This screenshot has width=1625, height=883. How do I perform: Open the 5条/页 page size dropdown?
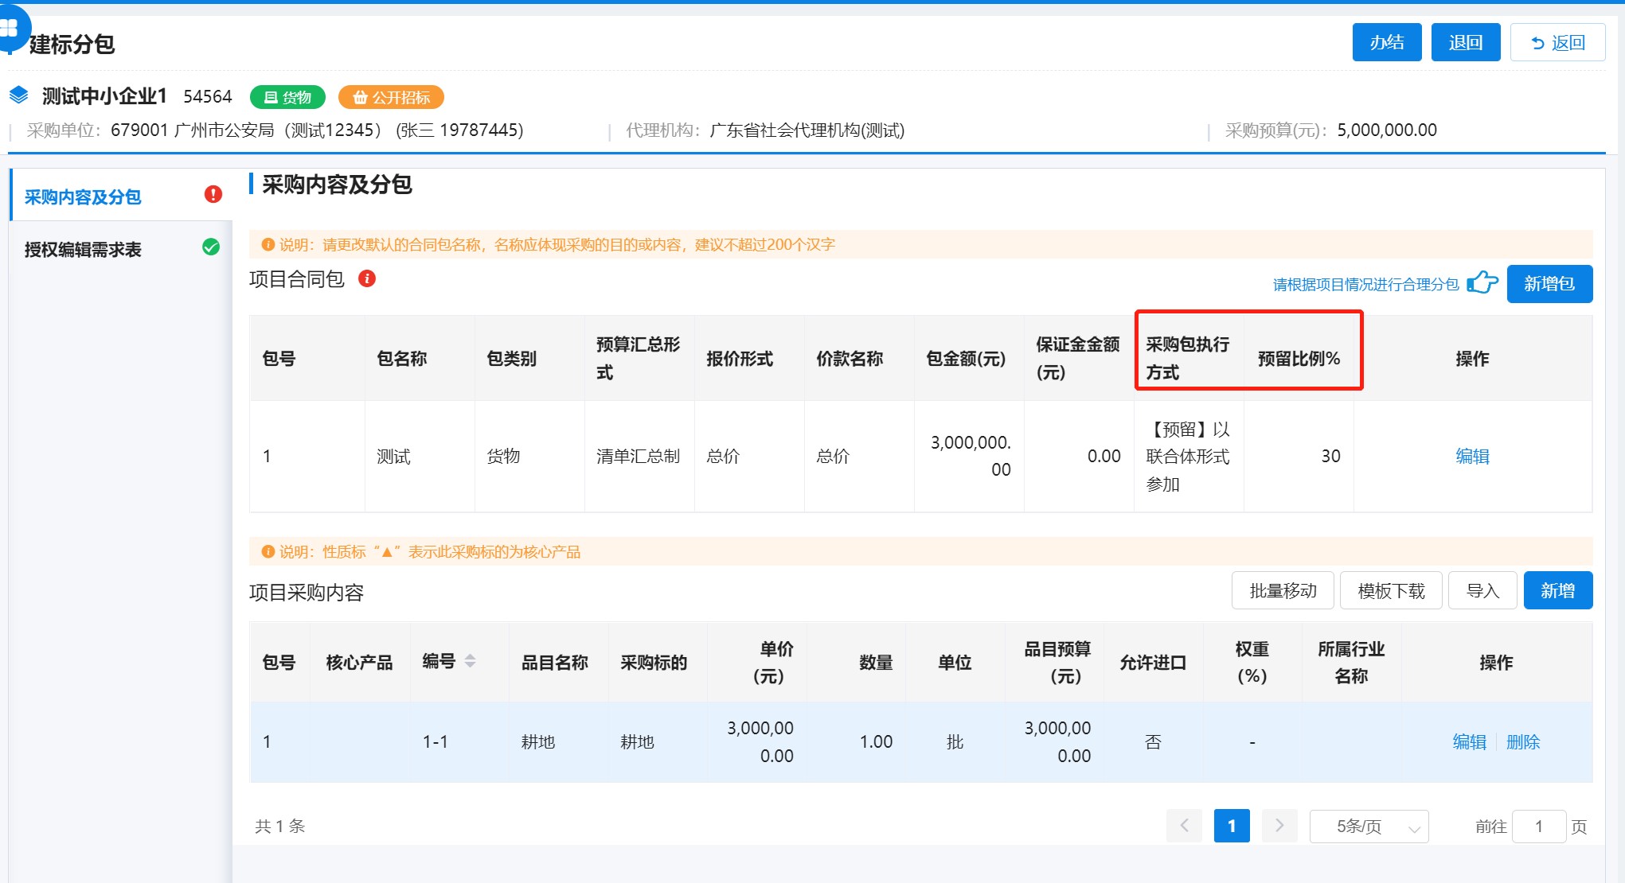tap(1369, 827)
